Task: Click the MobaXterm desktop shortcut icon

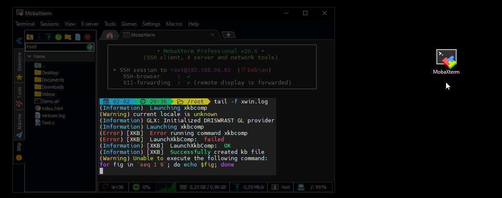Action: pos(447,62)
